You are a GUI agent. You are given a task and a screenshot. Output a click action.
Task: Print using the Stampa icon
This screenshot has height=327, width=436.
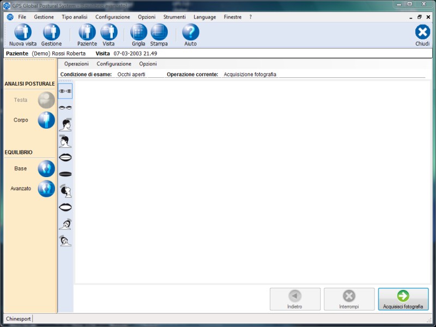tap(159, 33)
